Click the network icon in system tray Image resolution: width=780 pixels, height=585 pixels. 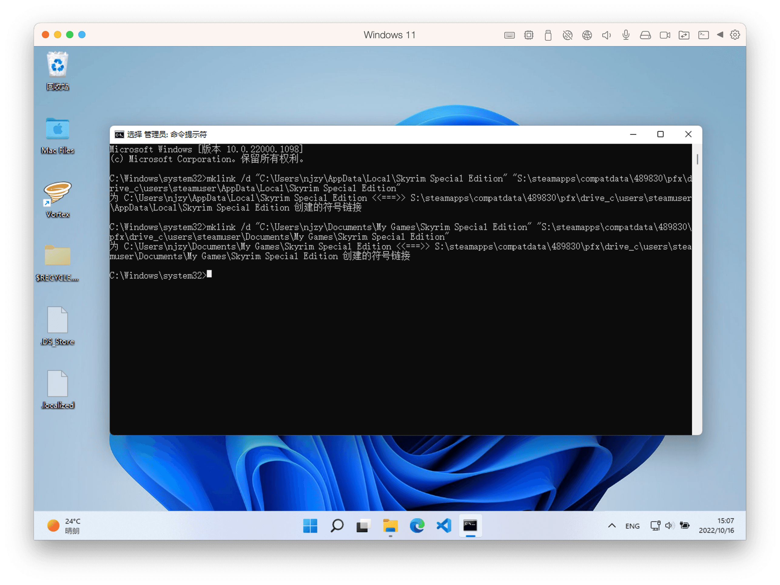(x=655, y=526)
